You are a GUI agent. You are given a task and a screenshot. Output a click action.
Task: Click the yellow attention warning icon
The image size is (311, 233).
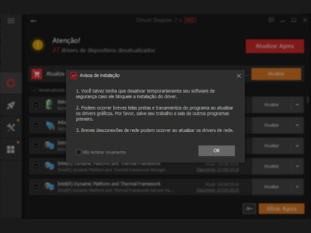pyautogui.click(x=38, y=45)
